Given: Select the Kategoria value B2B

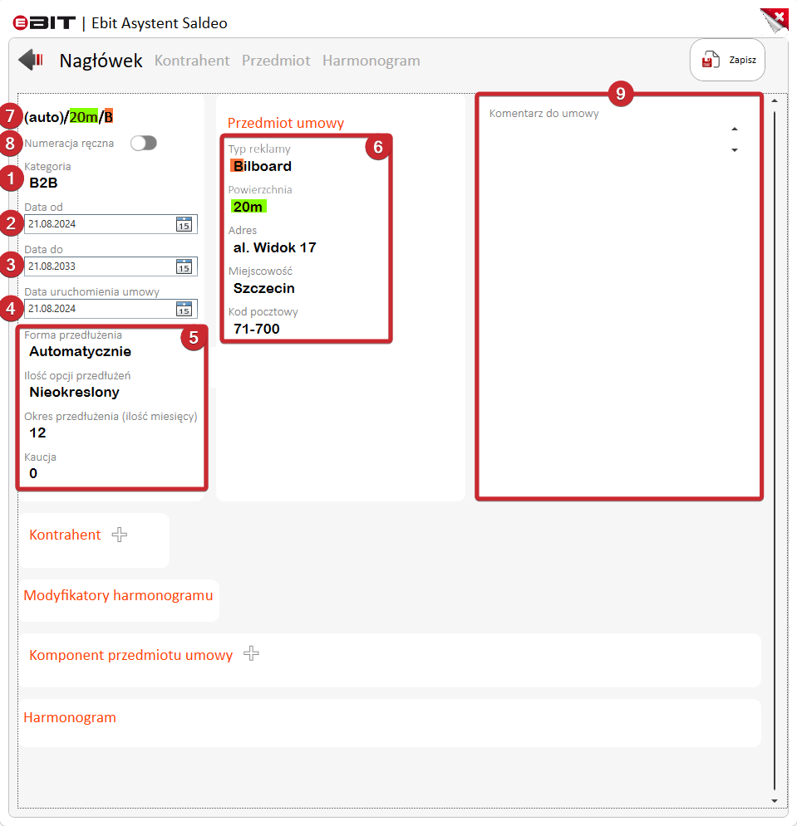Looking at the screenshot, I should click(x=43, y=183).
